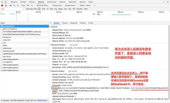
Task: Filter requests by CSS
Action: [51, 9]
